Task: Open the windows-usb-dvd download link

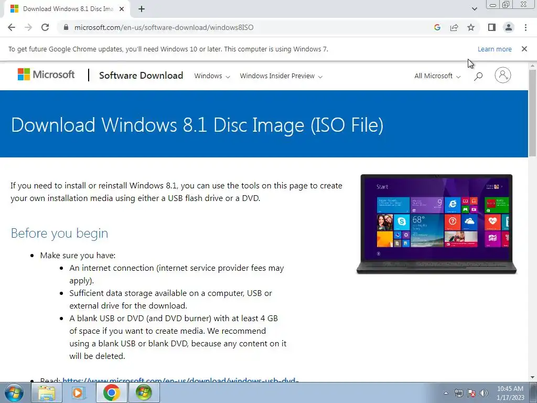Action: pyautogui.click(x=180, y=380)
